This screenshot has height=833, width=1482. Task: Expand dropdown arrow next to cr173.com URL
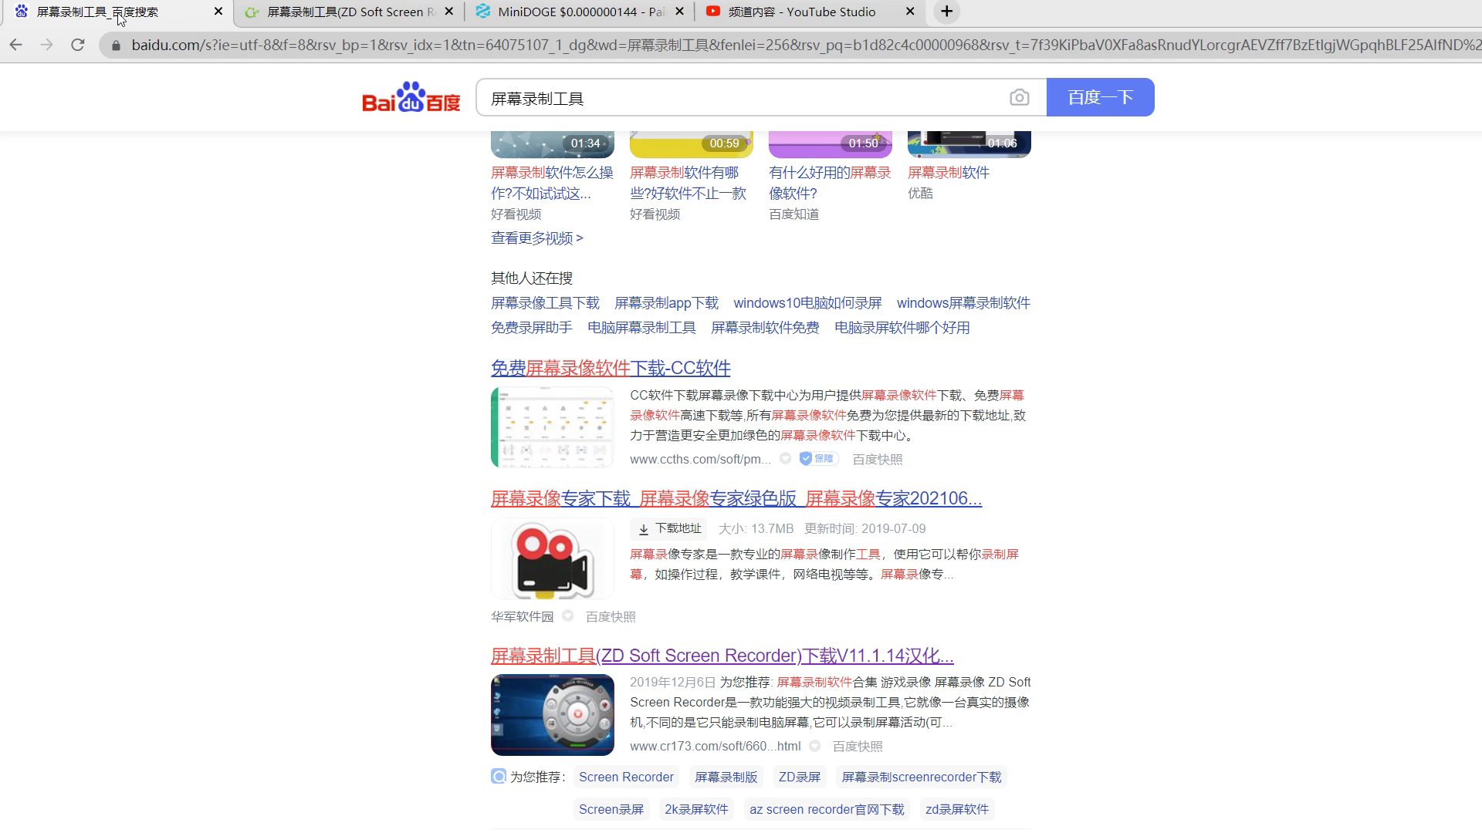pos(814,745)
